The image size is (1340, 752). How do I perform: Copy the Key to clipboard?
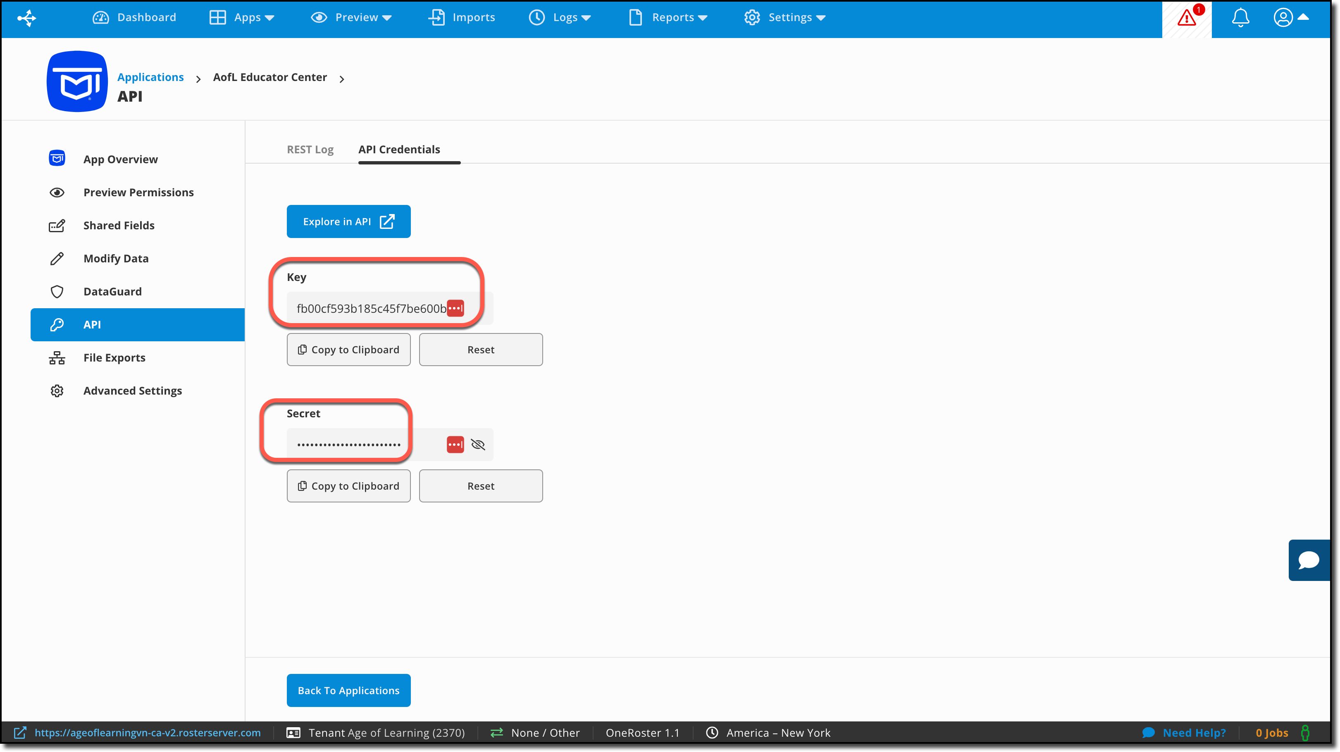coord(348,350)
